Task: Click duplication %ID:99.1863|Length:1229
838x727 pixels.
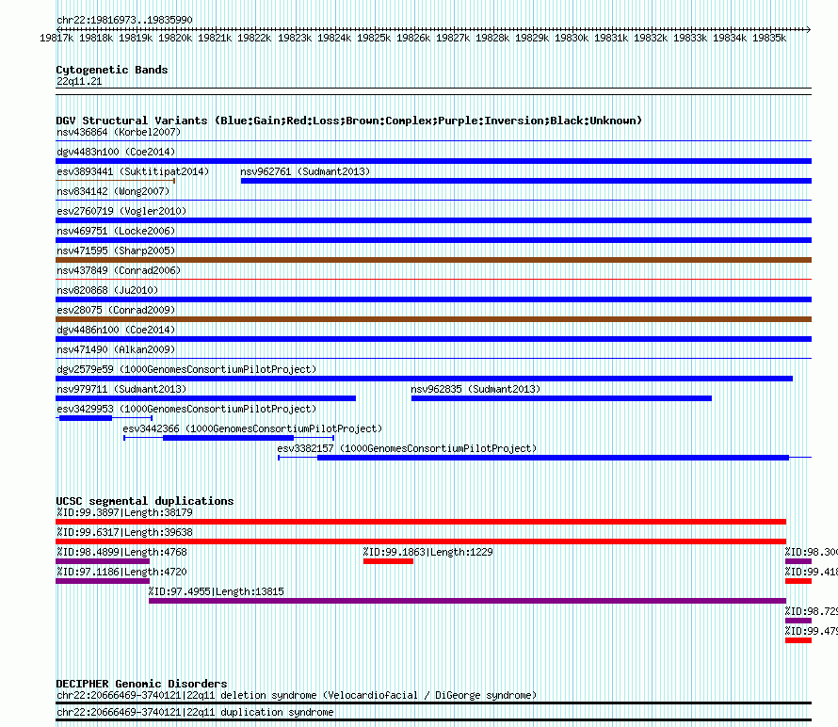Action: coord(427,552)
